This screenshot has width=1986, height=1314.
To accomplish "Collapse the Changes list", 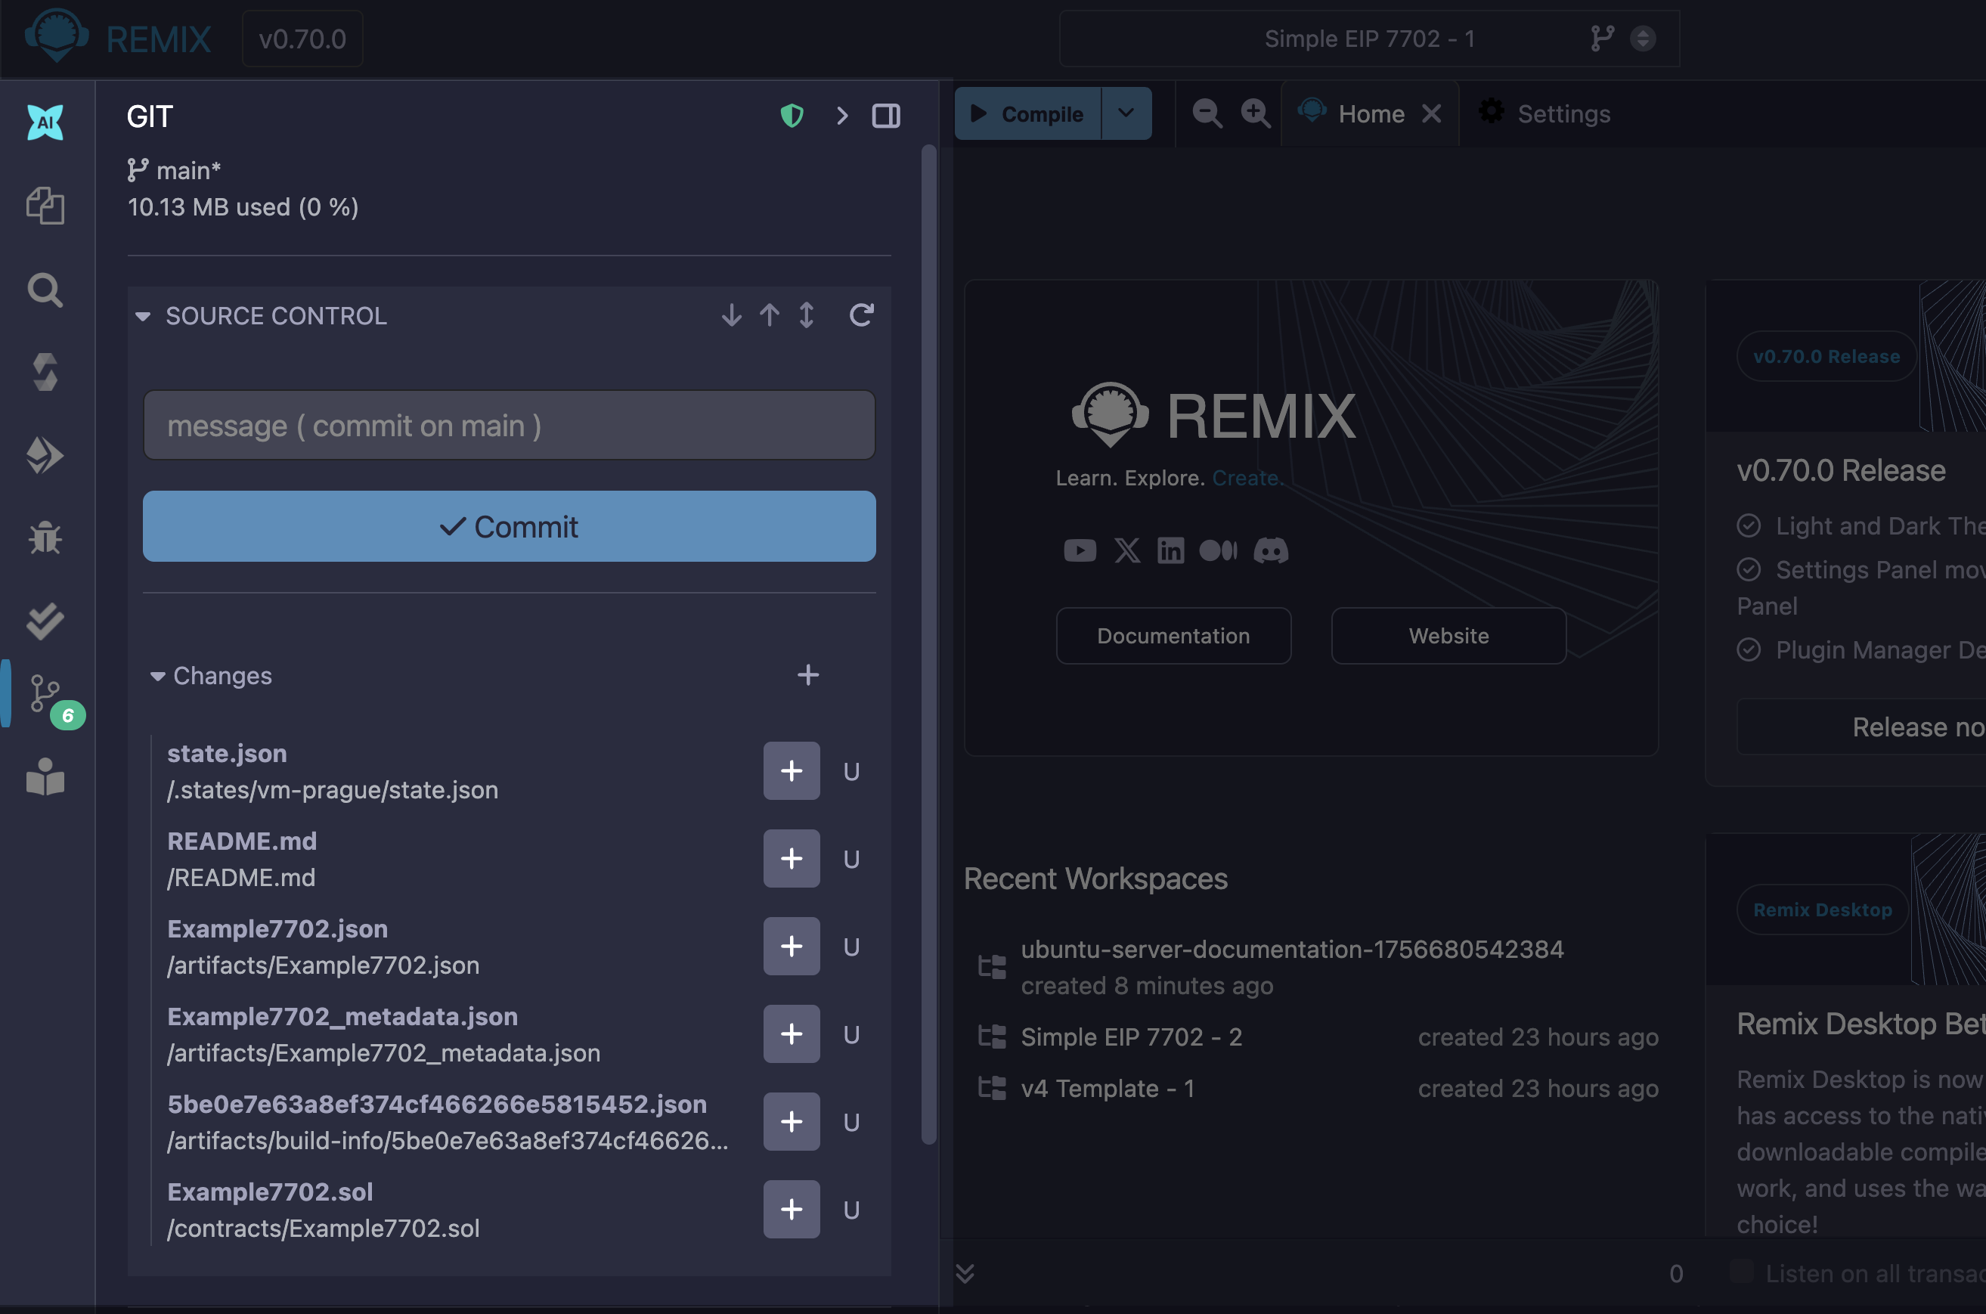I will 157,676.
